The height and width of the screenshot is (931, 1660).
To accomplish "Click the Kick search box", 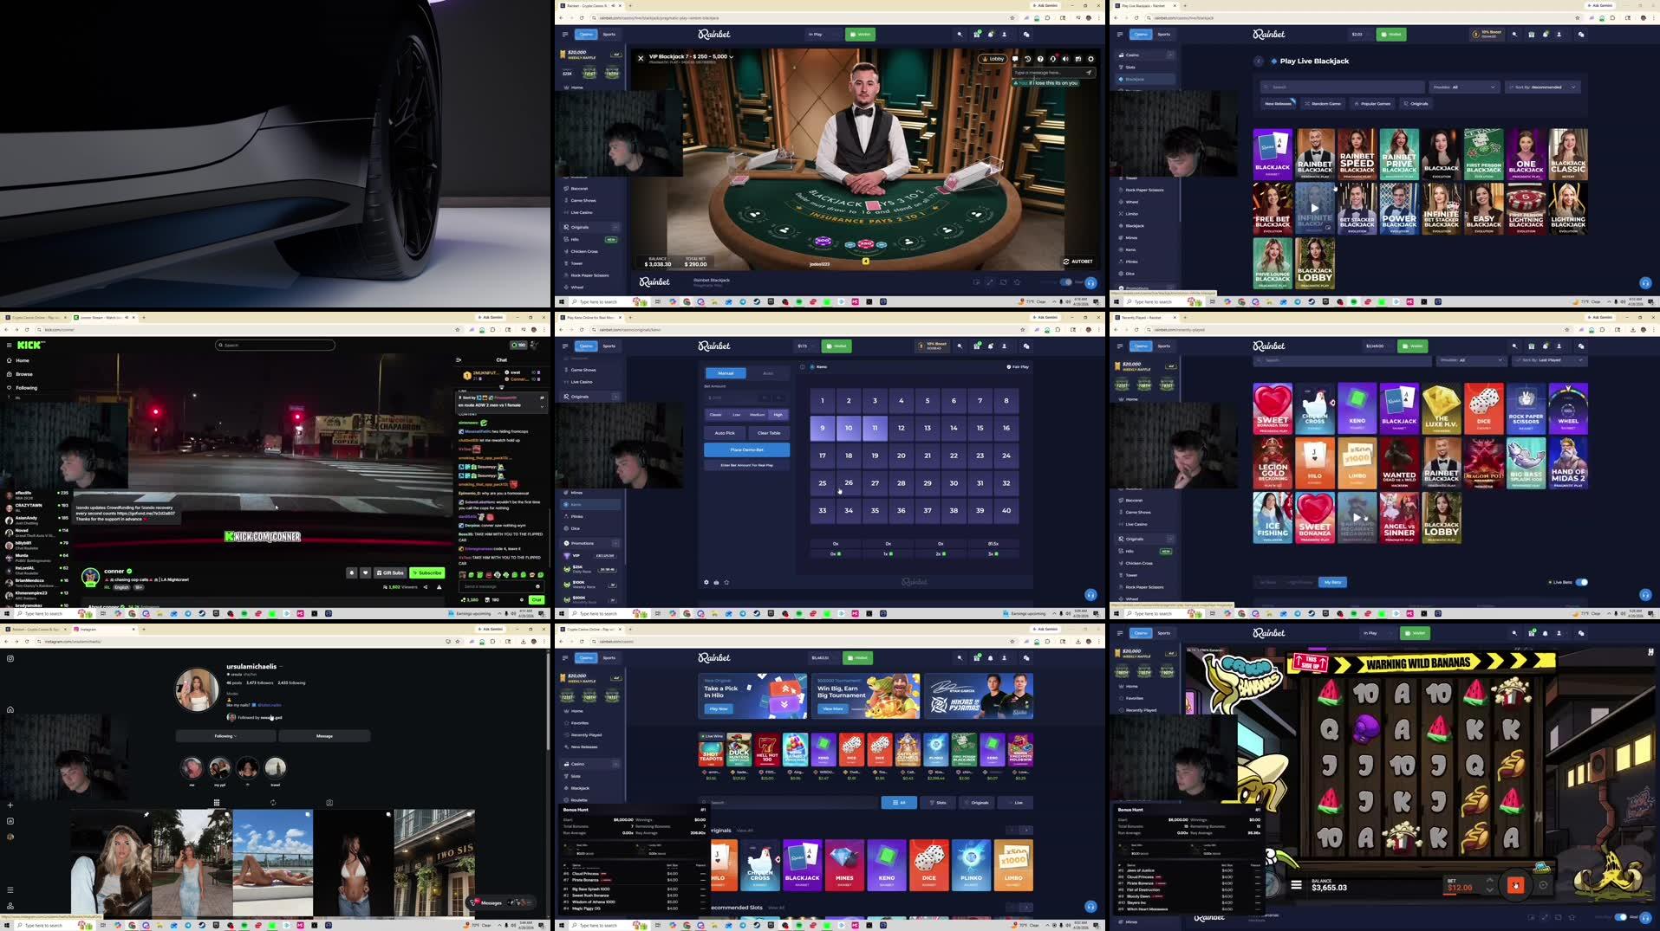I will 276,345.
